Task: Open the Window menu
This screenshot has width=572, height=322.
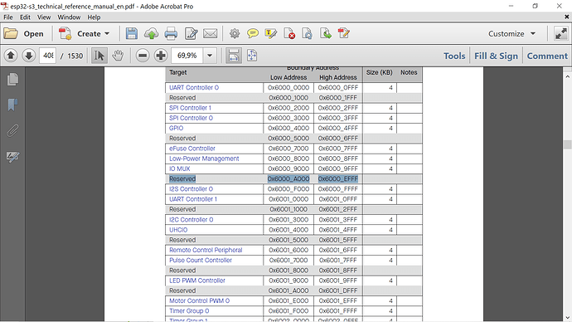Action: pyautogui.click(x=69, y=17)
